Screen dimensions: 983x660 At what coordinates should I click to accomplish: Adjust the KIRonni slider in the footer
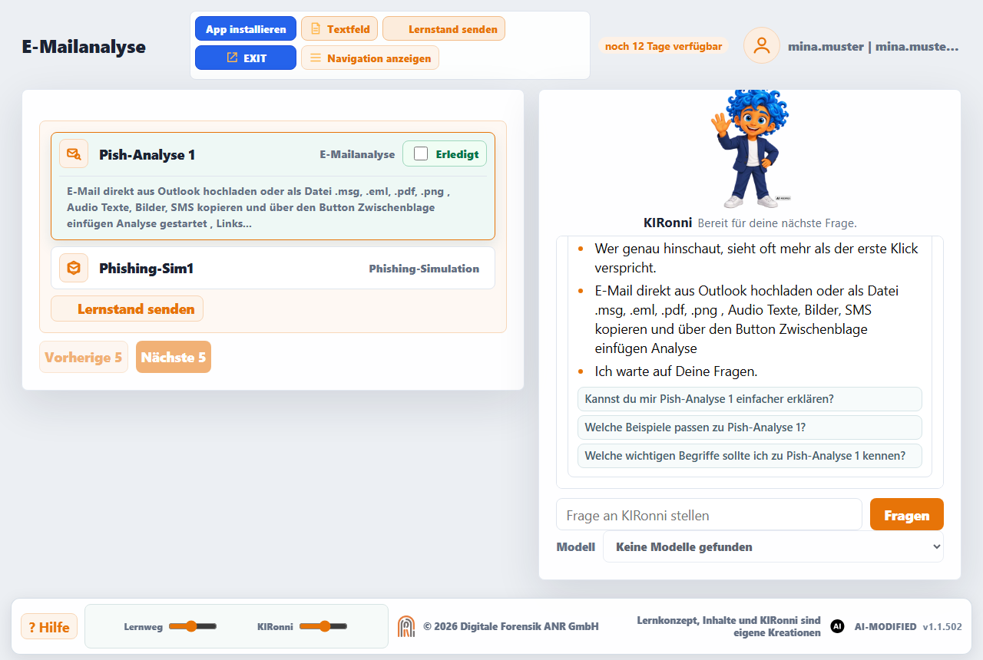point(323,626)
